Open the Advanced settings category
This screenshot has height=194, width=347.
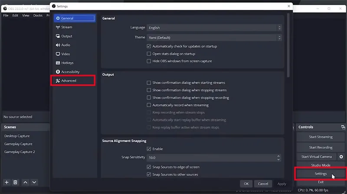(75, 81)
